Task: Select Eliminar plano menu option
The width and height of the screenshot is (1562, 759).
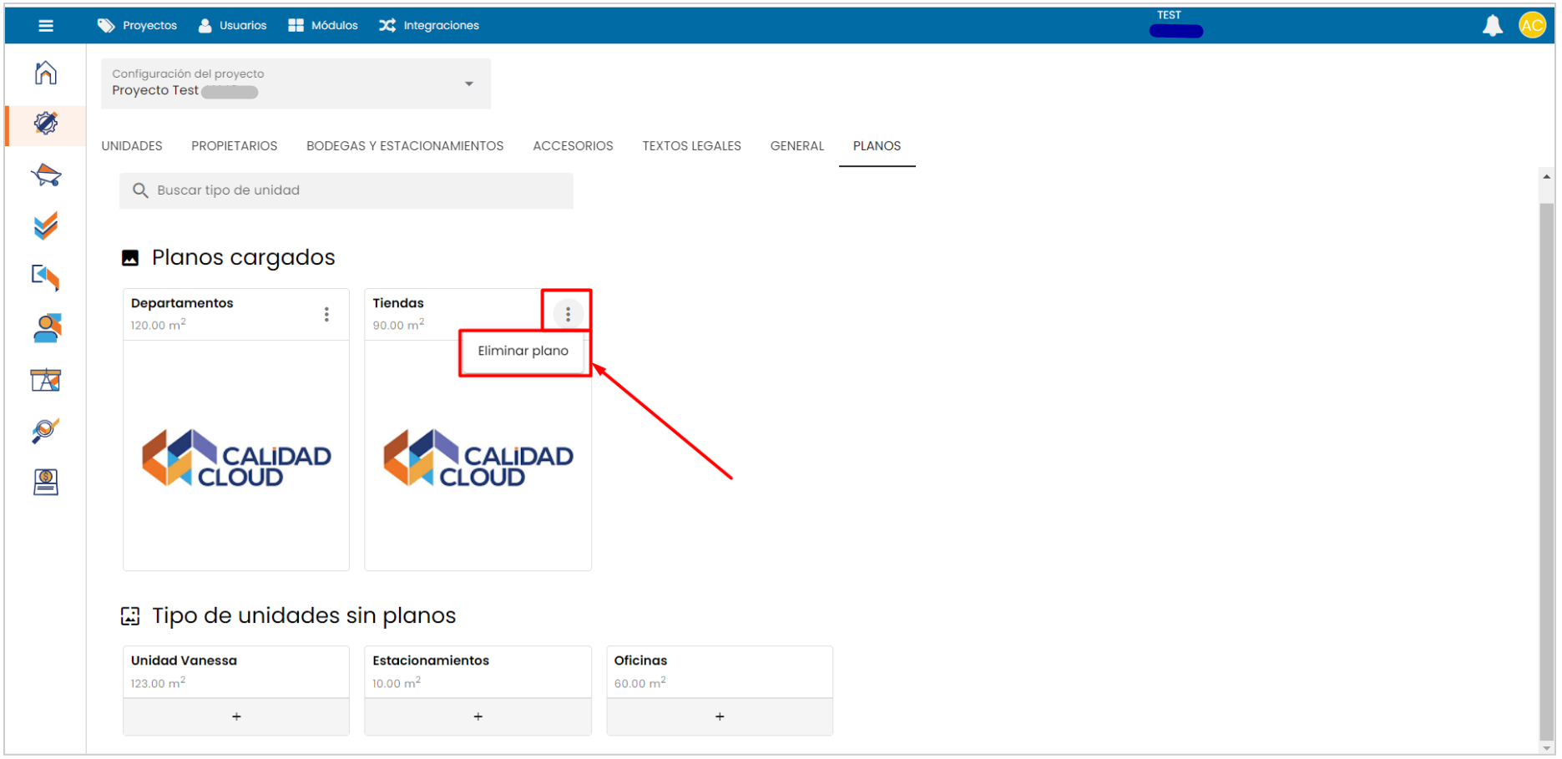Action: [523, 352]
